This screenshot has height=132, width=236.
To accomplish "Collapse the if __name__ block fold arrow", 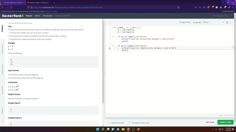I will (112, 27).
